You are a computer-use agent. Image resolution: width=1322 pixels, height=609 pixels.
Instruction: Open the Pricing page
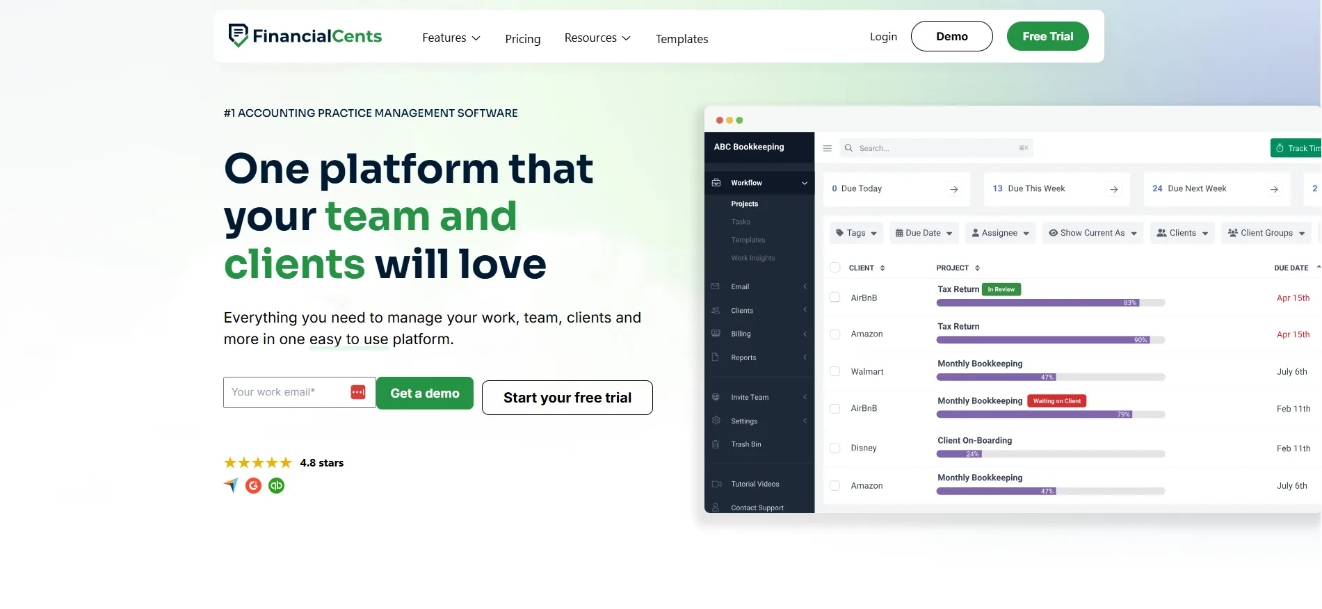coord(522,39)
